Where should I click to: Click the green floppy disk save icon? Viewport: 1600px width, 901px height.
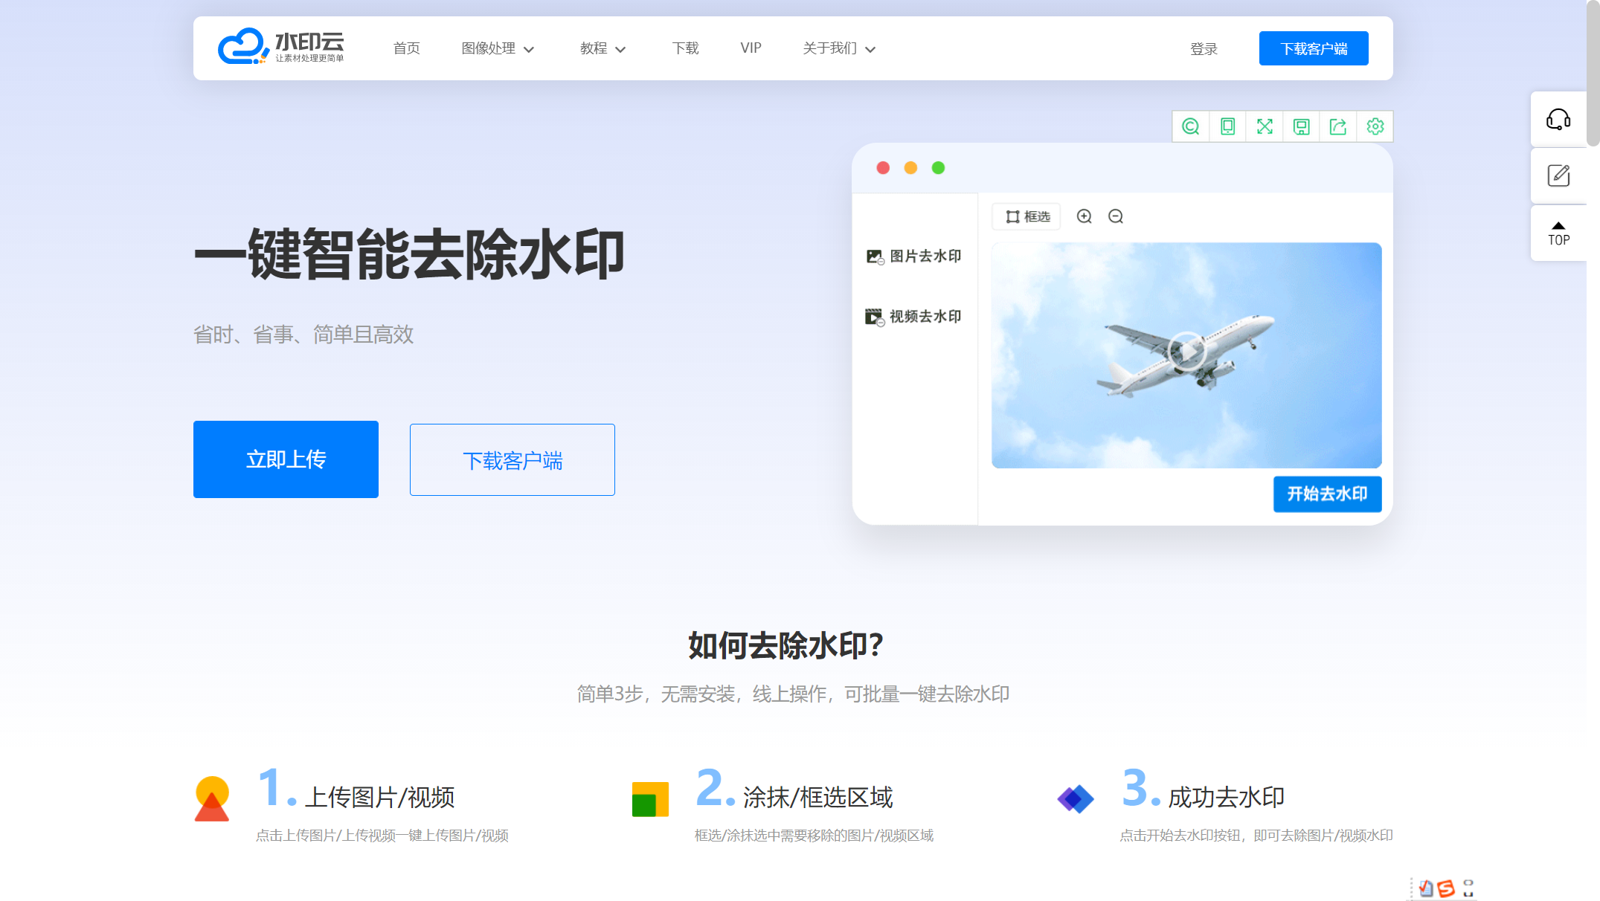[1301, 126]
